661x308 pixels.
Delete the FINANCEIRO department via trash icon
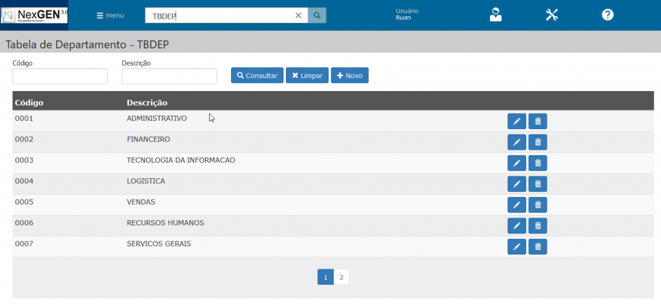[x=538, y=142]
